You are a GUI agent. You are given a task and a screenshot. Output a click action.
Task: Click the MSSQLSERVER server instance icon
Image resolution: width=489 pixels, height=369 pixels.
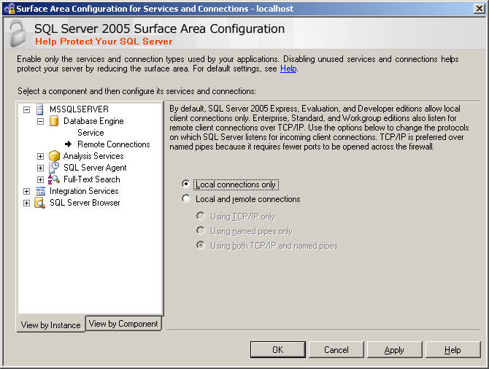(40, 109)
